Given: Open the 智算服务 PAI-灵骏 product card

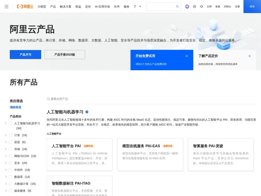Looking at the screenshot, I should (221, 155).
